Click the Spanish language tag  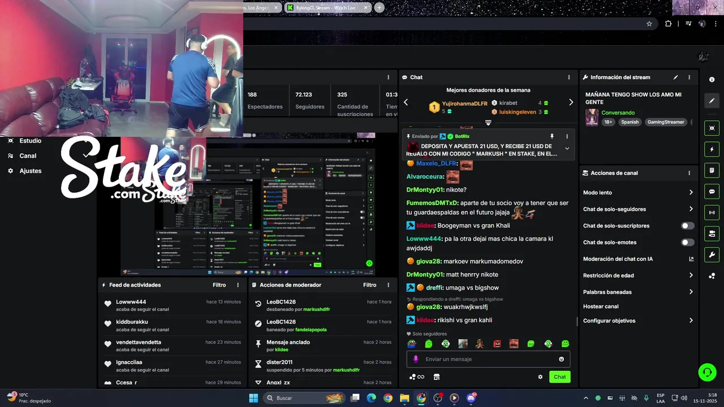630,122
